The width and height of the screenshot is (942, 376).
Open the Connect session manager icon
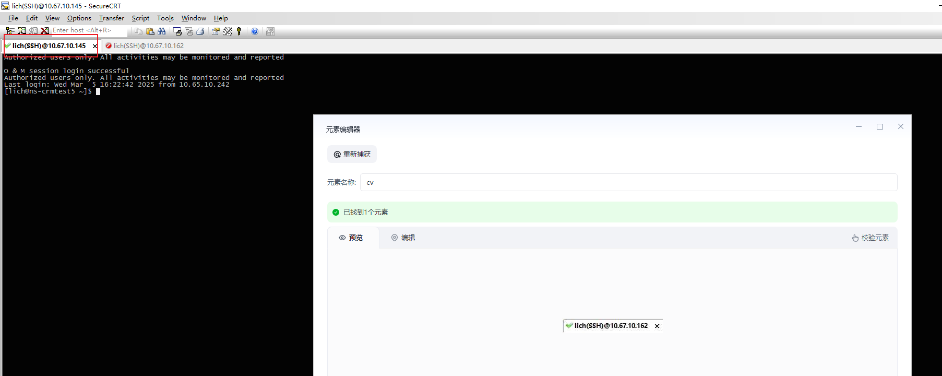pos(10,31)
